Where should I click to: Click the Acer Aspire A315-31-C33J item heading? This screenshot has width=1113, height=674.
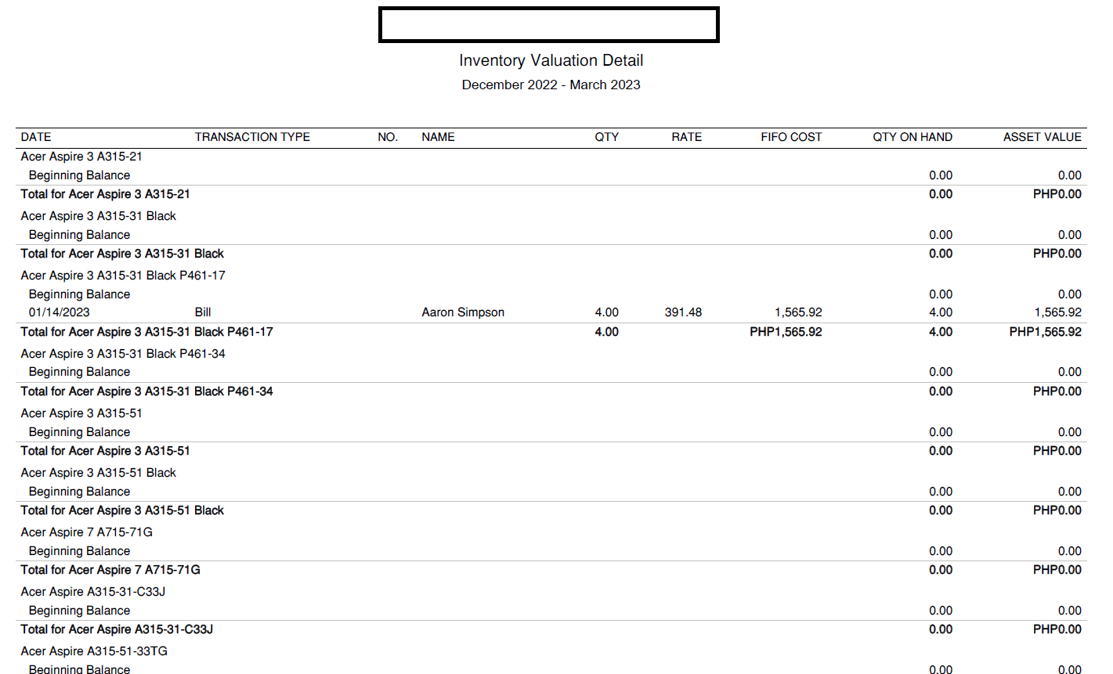point(93,592)
